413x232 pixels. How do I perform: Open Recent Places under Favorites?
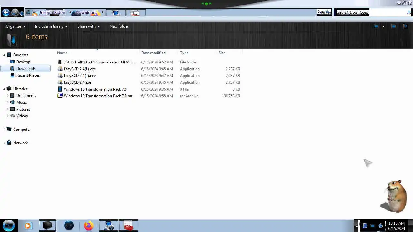pos(28,75)
